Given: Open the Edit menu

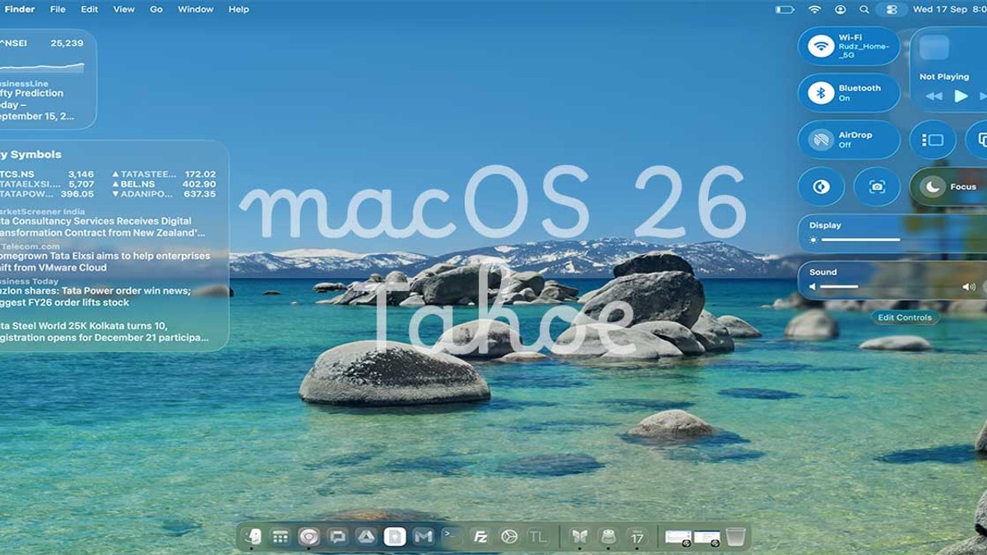Looking at the screenshot, I should 90,9.
